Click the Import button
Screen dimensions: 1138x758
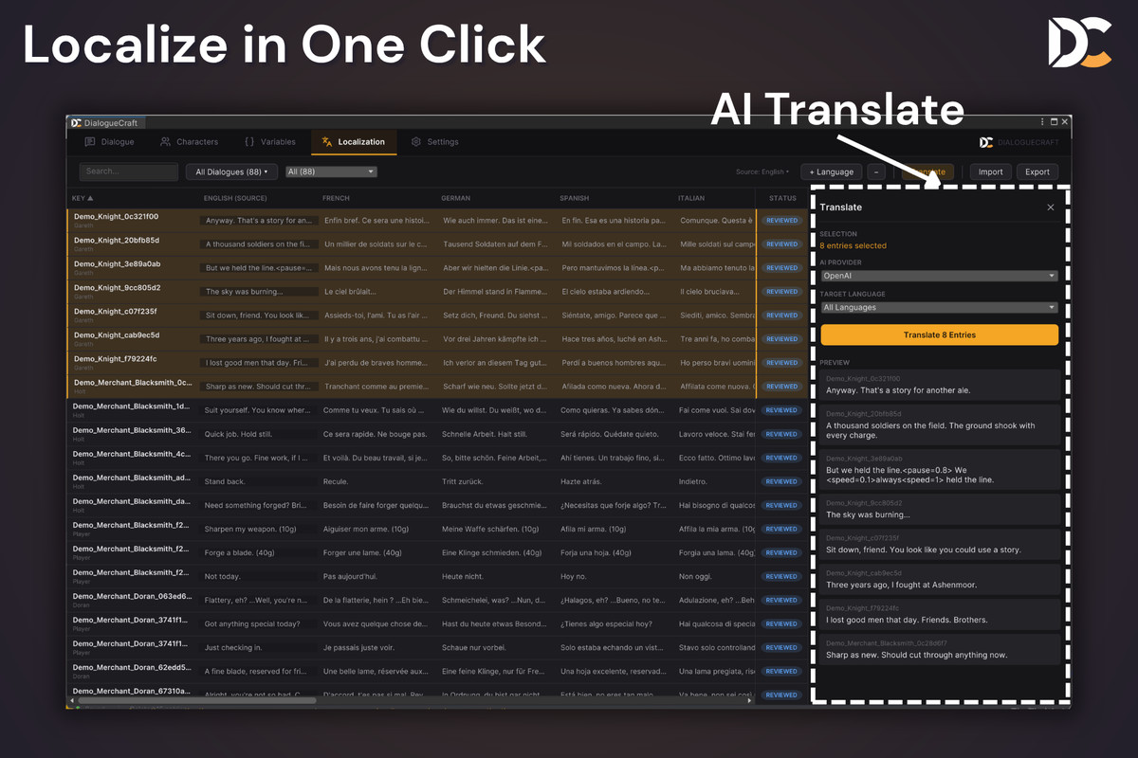(x=990, y=171)
